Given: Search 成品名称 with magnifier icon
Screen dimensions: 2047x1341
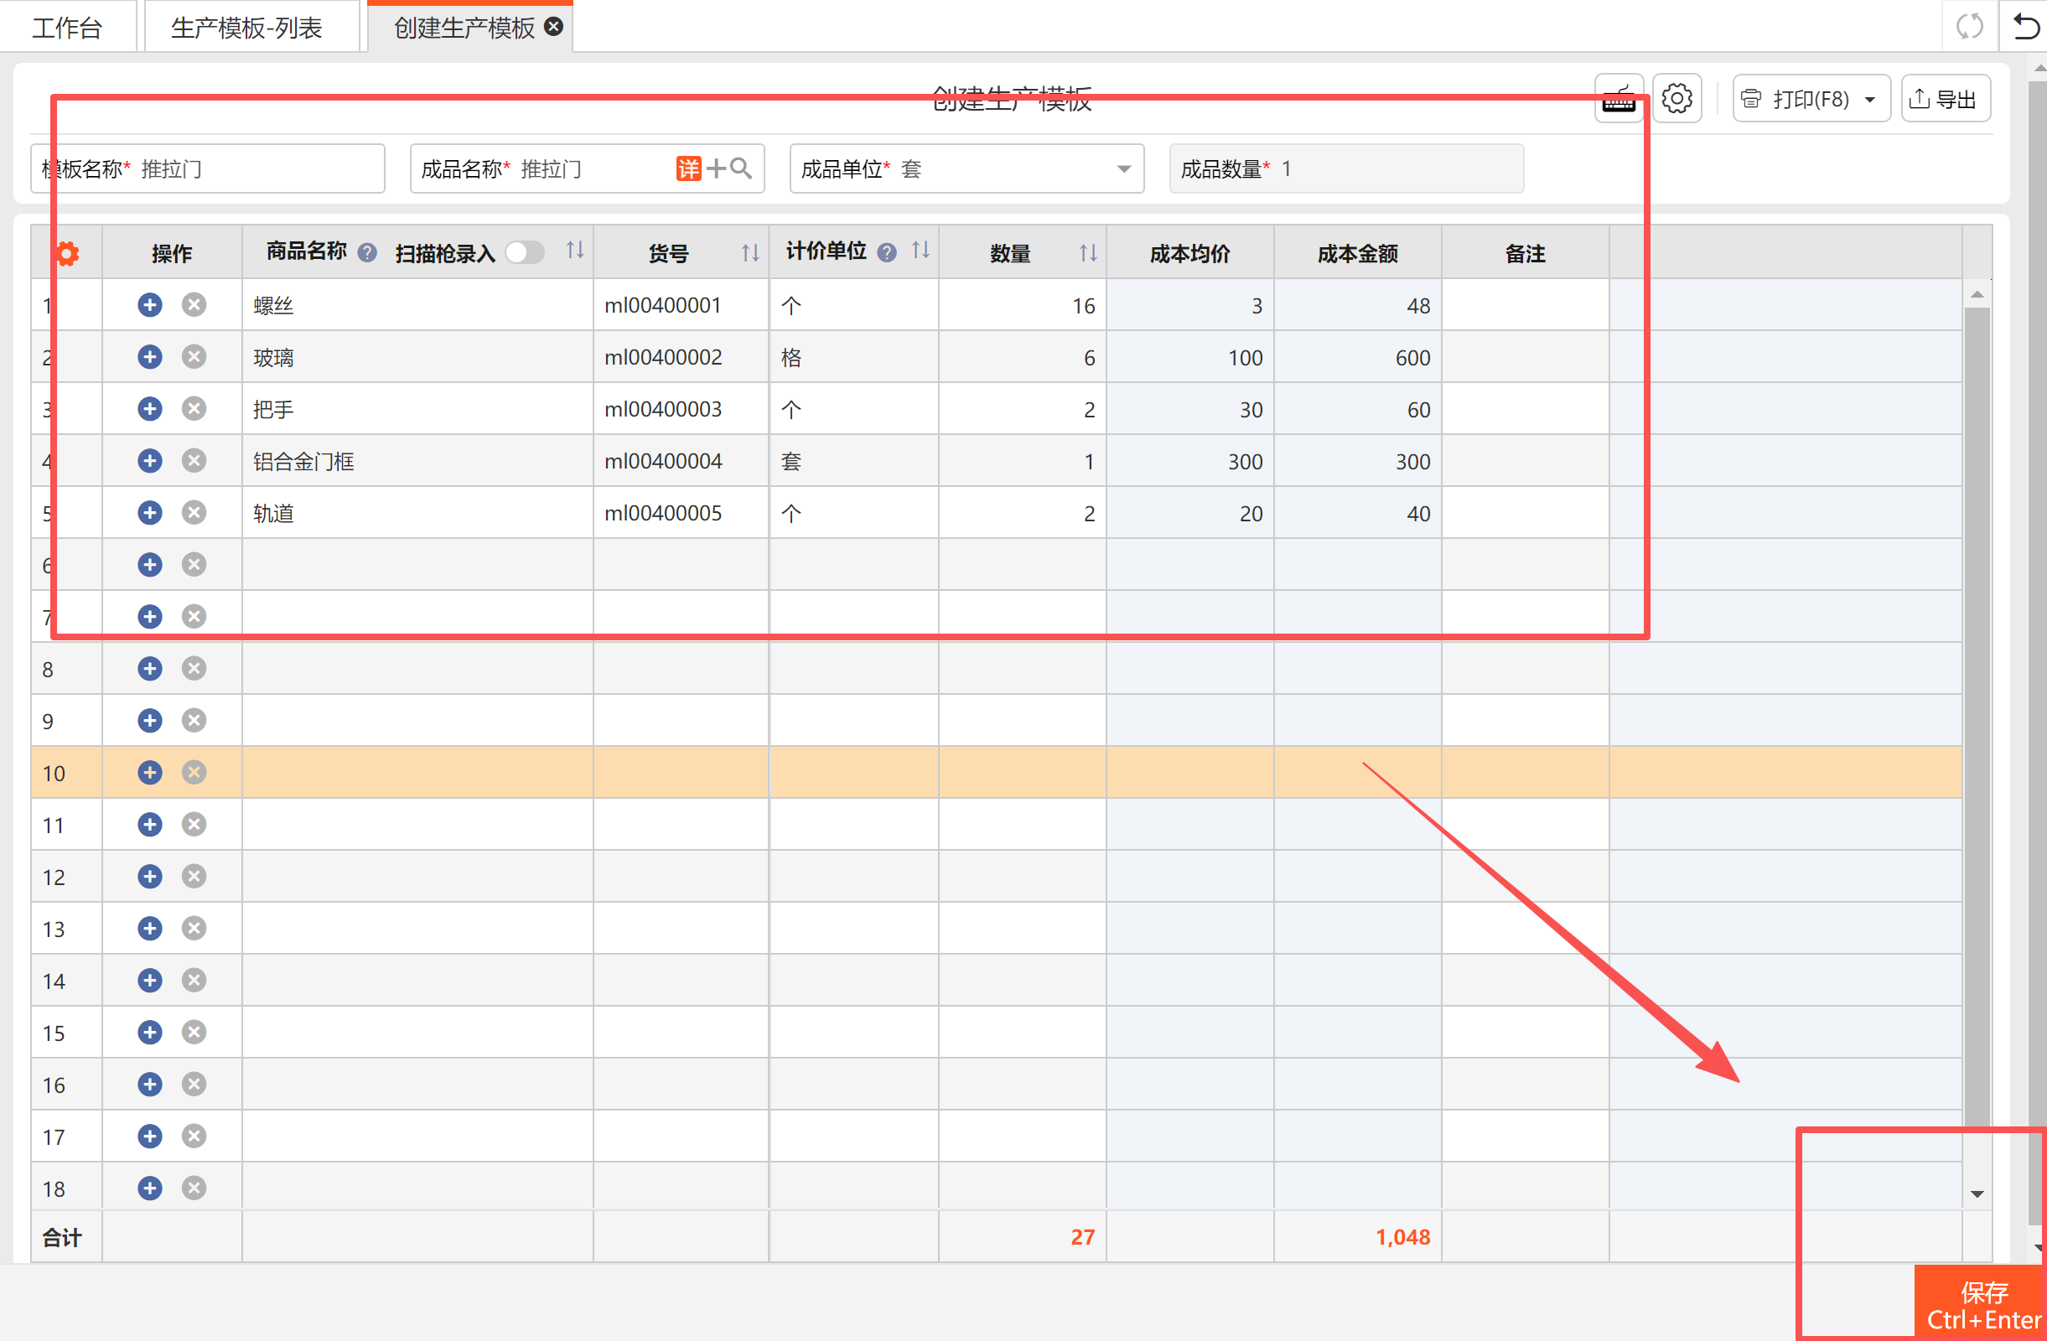Looking at the screenshot, I should [x=740, y=168].
